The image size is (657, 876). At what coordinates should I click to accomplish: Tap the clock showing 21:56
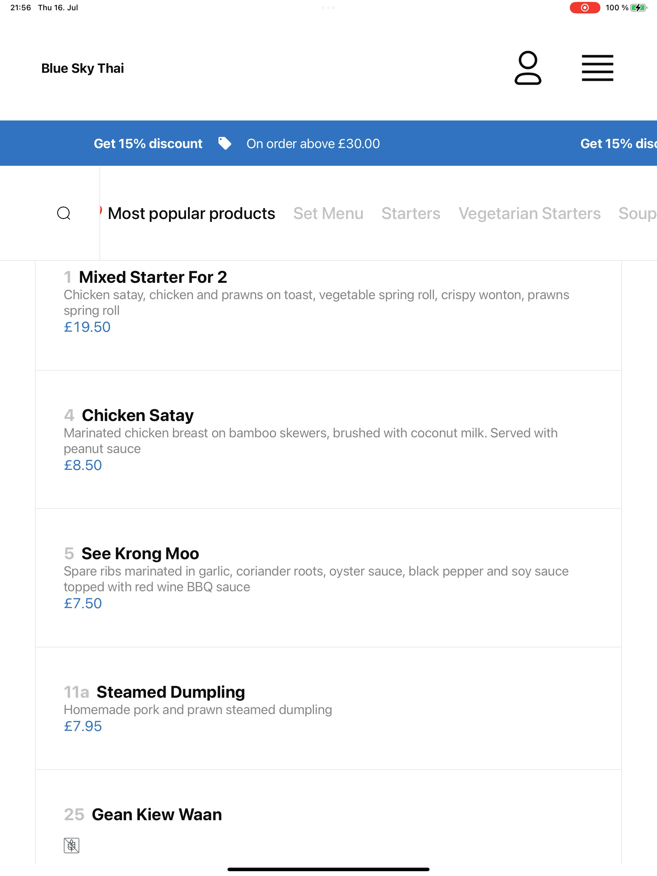[21, 7]
